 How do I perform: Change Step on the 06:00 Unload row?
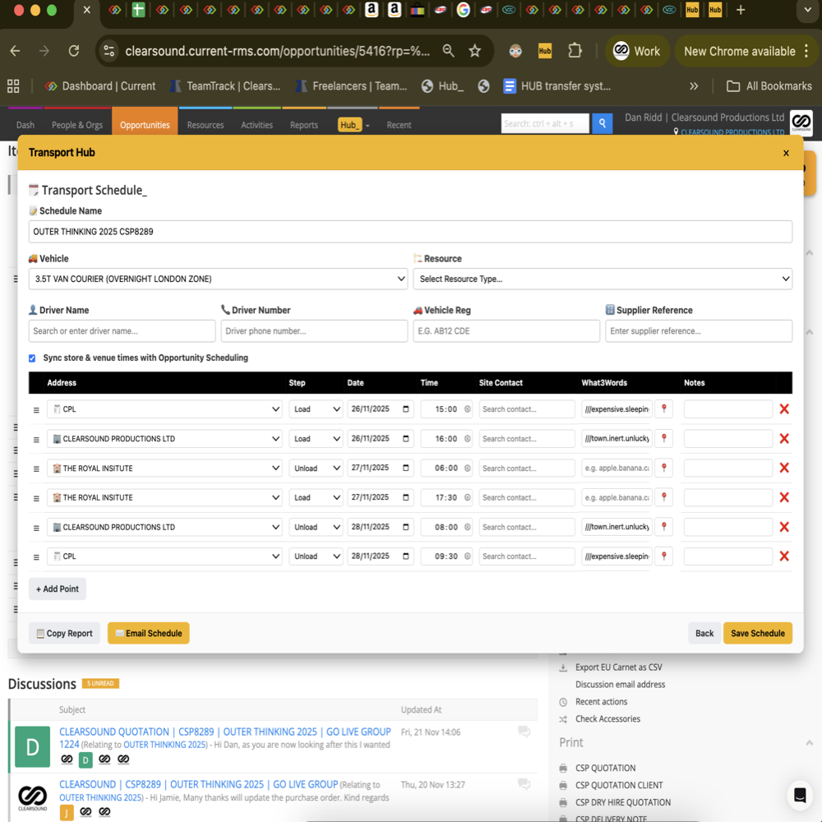(316, 469)
